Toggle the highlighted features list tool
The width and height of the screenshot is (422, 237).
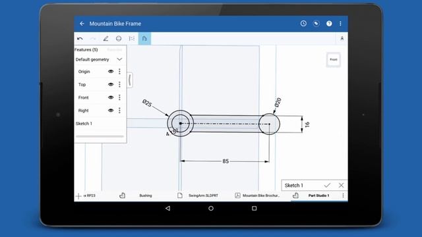tap(144, 39)
